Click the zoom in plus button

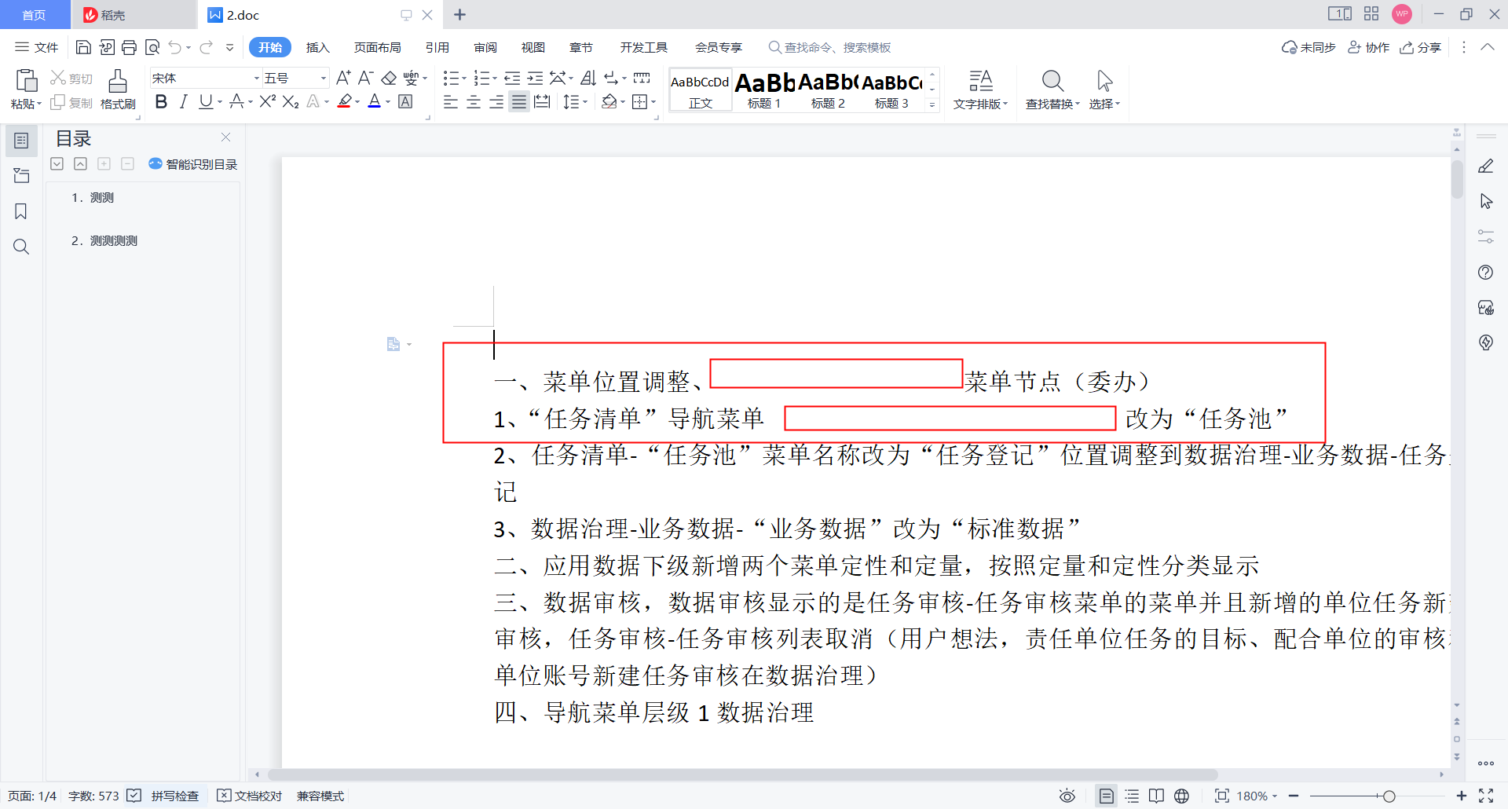[1462, 796]
